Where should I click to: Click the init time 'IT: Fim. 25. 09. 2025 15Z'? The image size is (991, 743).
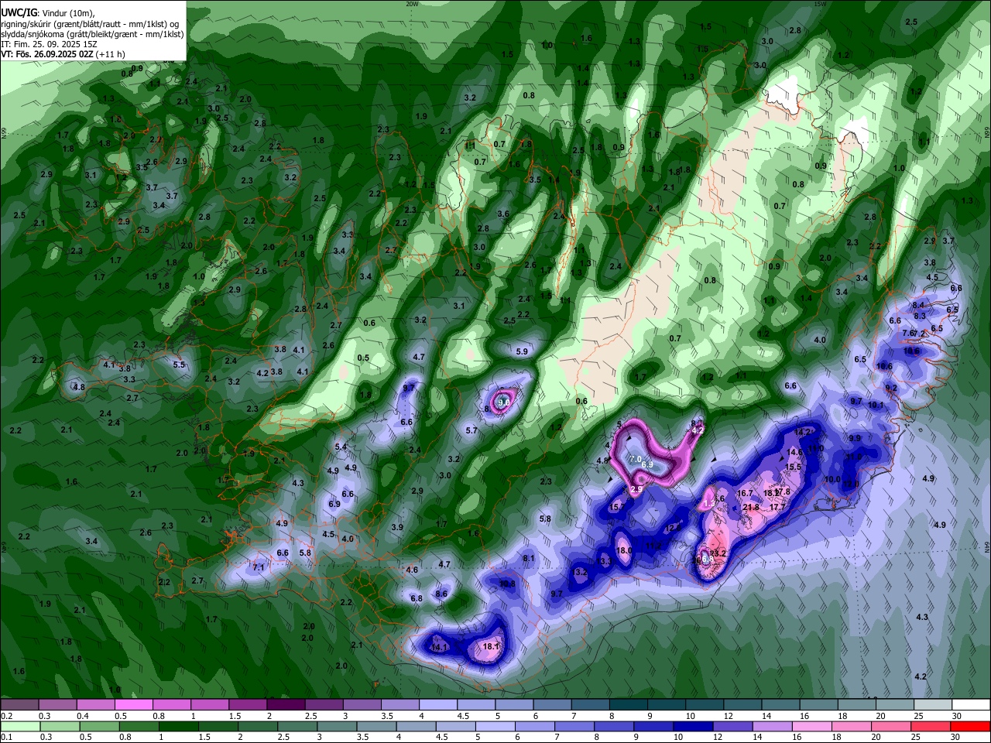coord(49,44)
